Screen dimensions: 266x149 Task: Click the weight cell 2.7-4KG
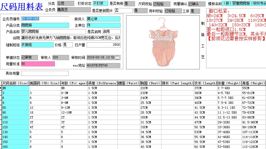pyautogui.click(x=229, y=88)
